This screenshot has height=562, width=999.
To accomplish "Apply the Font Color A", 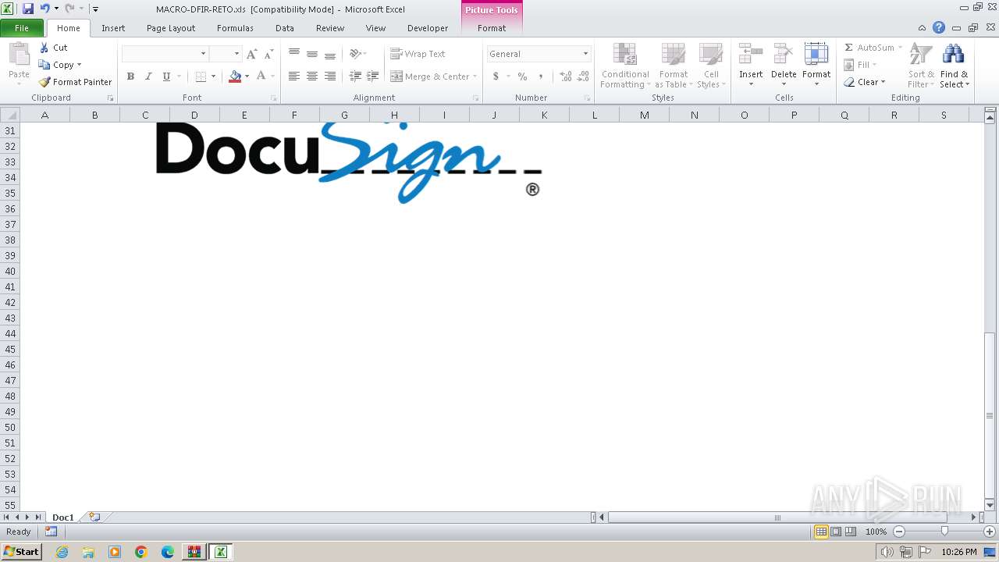I will (261, 76).
